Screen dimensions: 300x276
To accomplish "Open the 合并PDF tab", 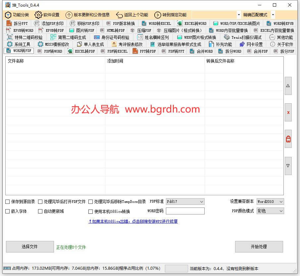I will (257, 51).
